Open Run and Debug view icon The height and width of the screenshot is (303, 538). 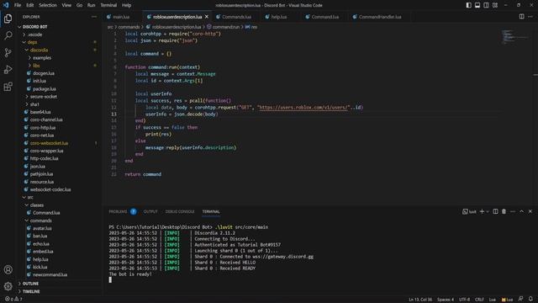pos(8,69)
